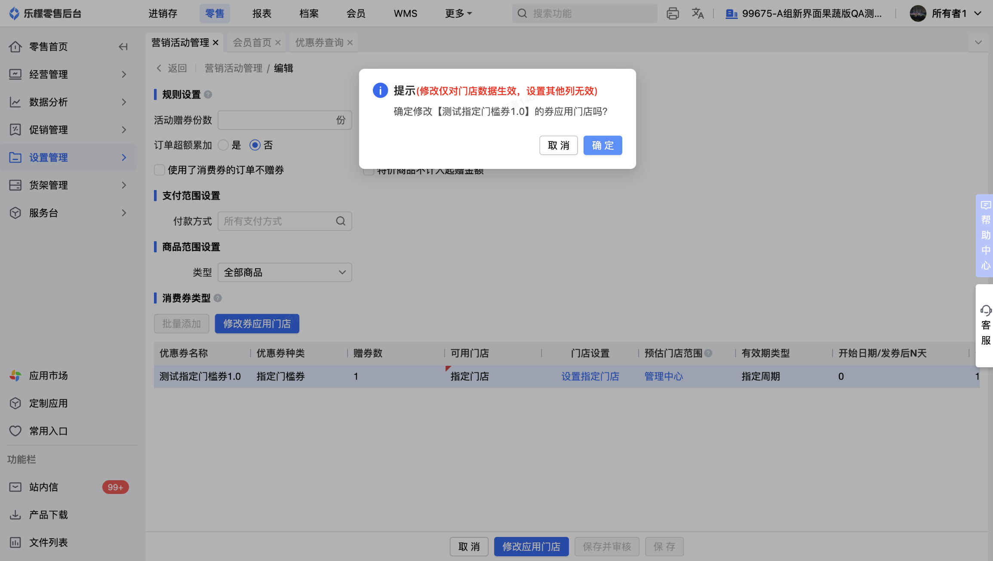Viewport: 993px width, 561px height.
Task: Open 产品下载 download entry
Action: [48, 515]
